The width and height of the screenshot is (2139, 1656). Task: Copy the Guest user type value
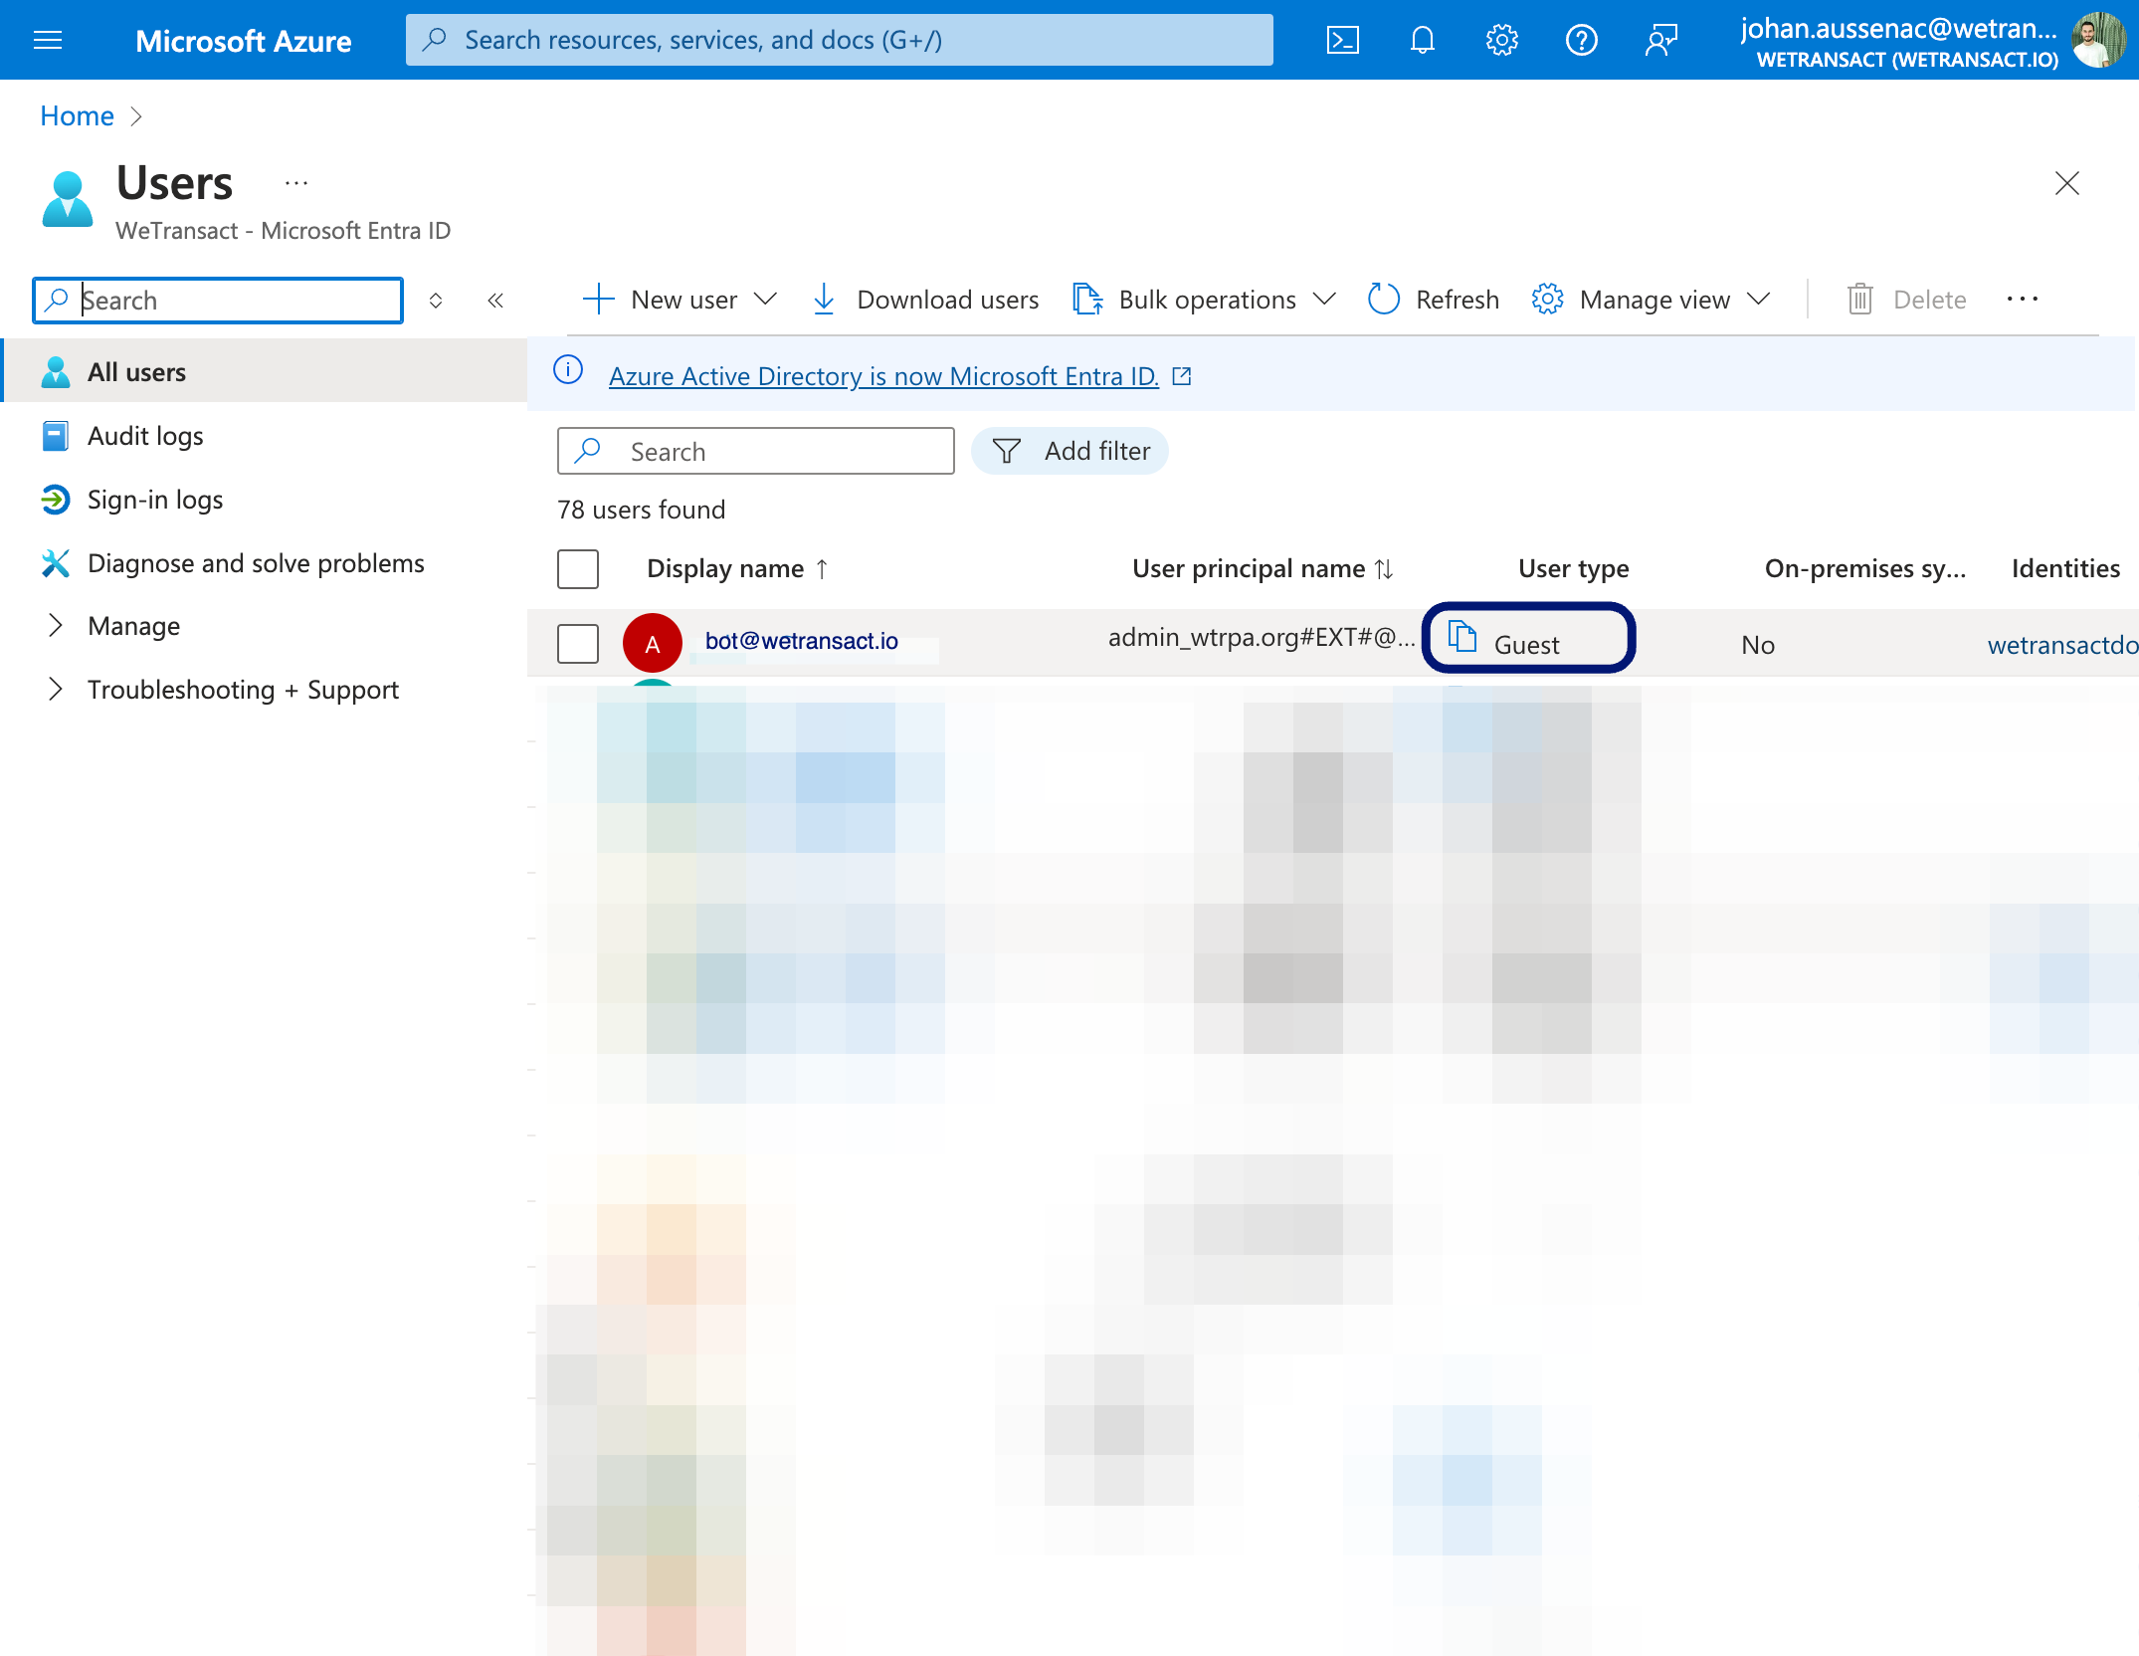point(1462,635)
